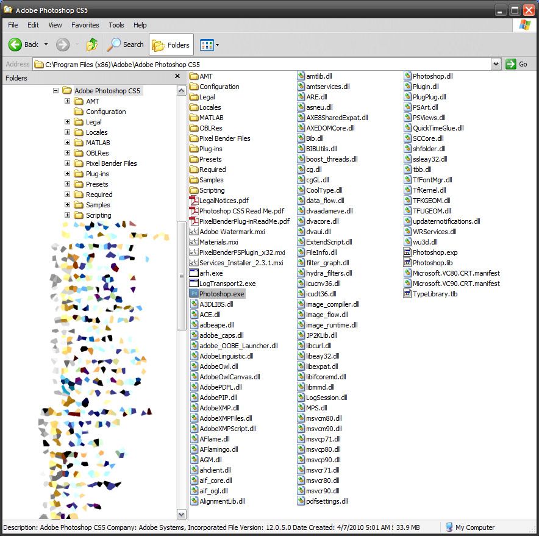Click the address bar path field
539x536 pixels.
pos(262,64)
